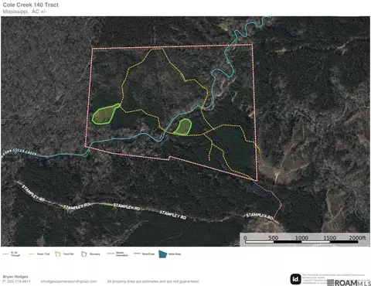
Task: Click the Water Body legend blue shape
Action: pos(163,254)
